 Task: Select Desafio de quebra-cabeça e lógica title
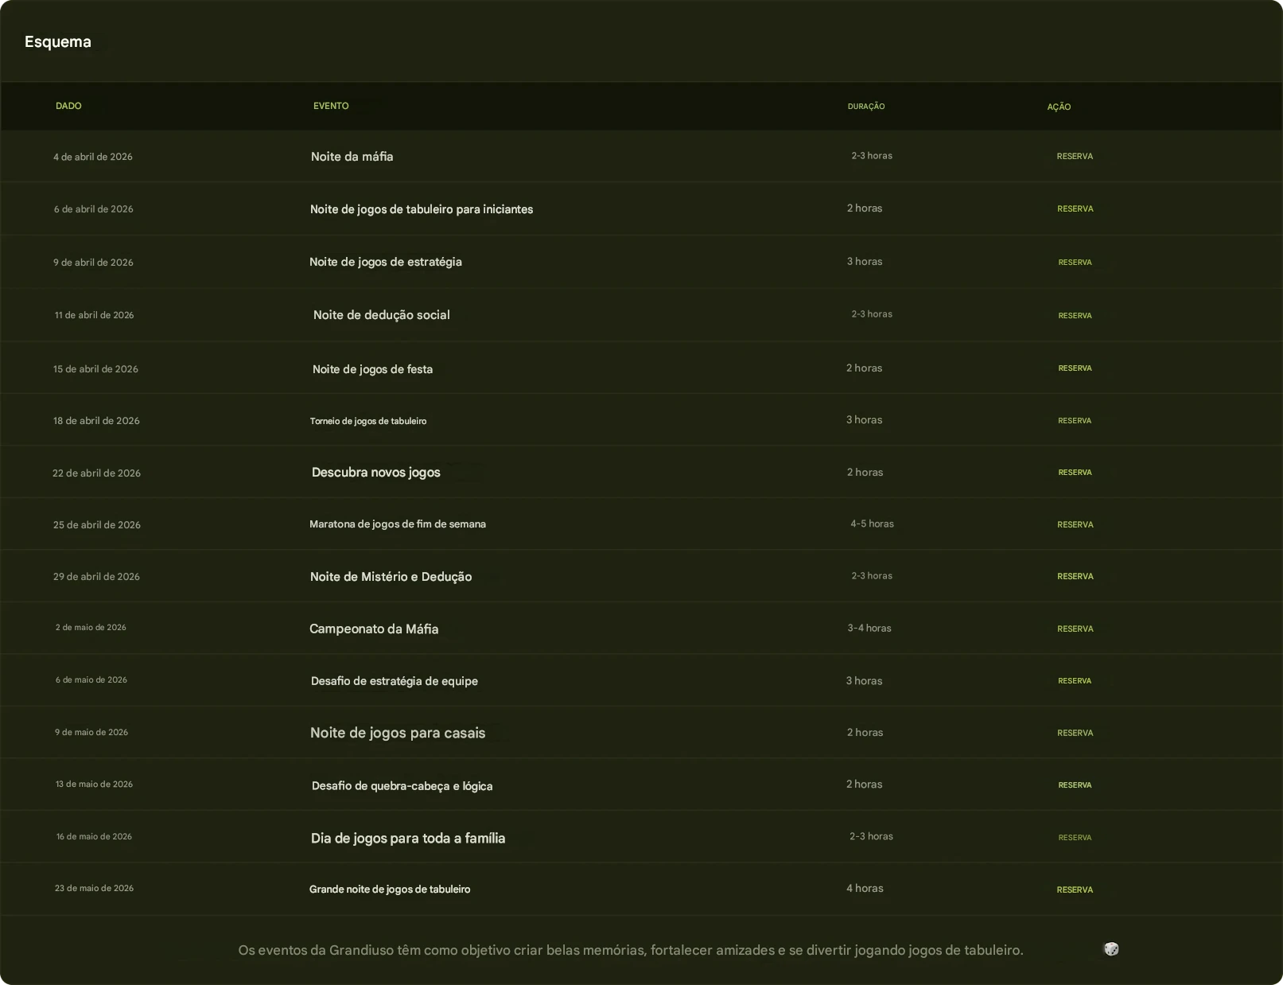pos(402,786)
